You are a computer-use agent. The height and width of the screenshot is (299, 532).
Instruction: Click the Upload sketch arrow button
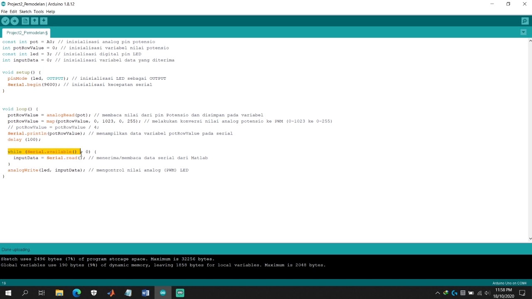pos(15,21)
